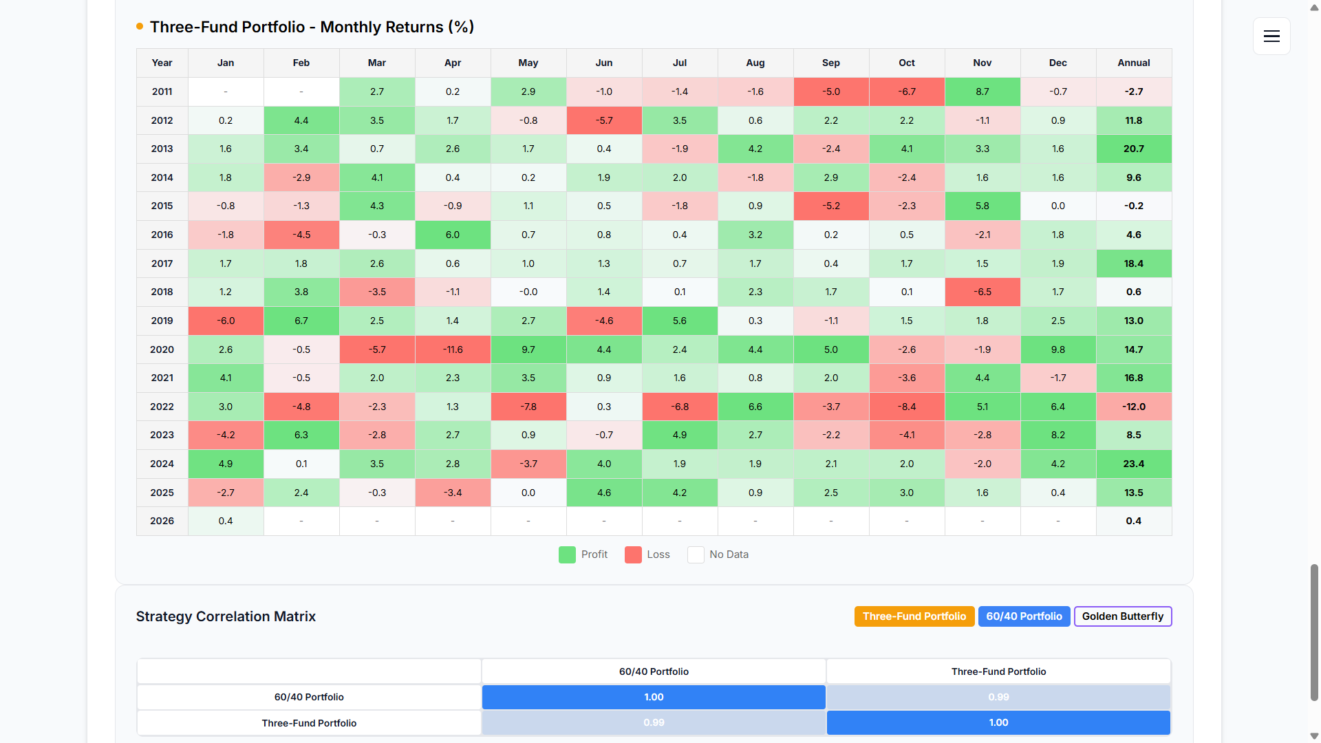The width and height of the screenshot is (1321, 743).
Task: Select the 2020 December 9.8 cell
Action: coord(1057,349)
